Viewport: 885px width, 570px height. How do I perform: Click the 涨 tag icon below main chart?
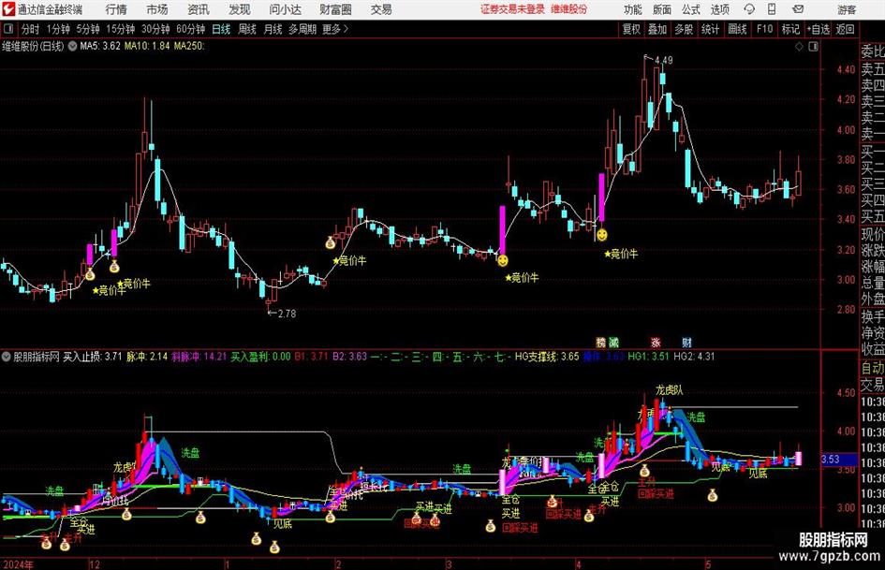coord(656,342)
